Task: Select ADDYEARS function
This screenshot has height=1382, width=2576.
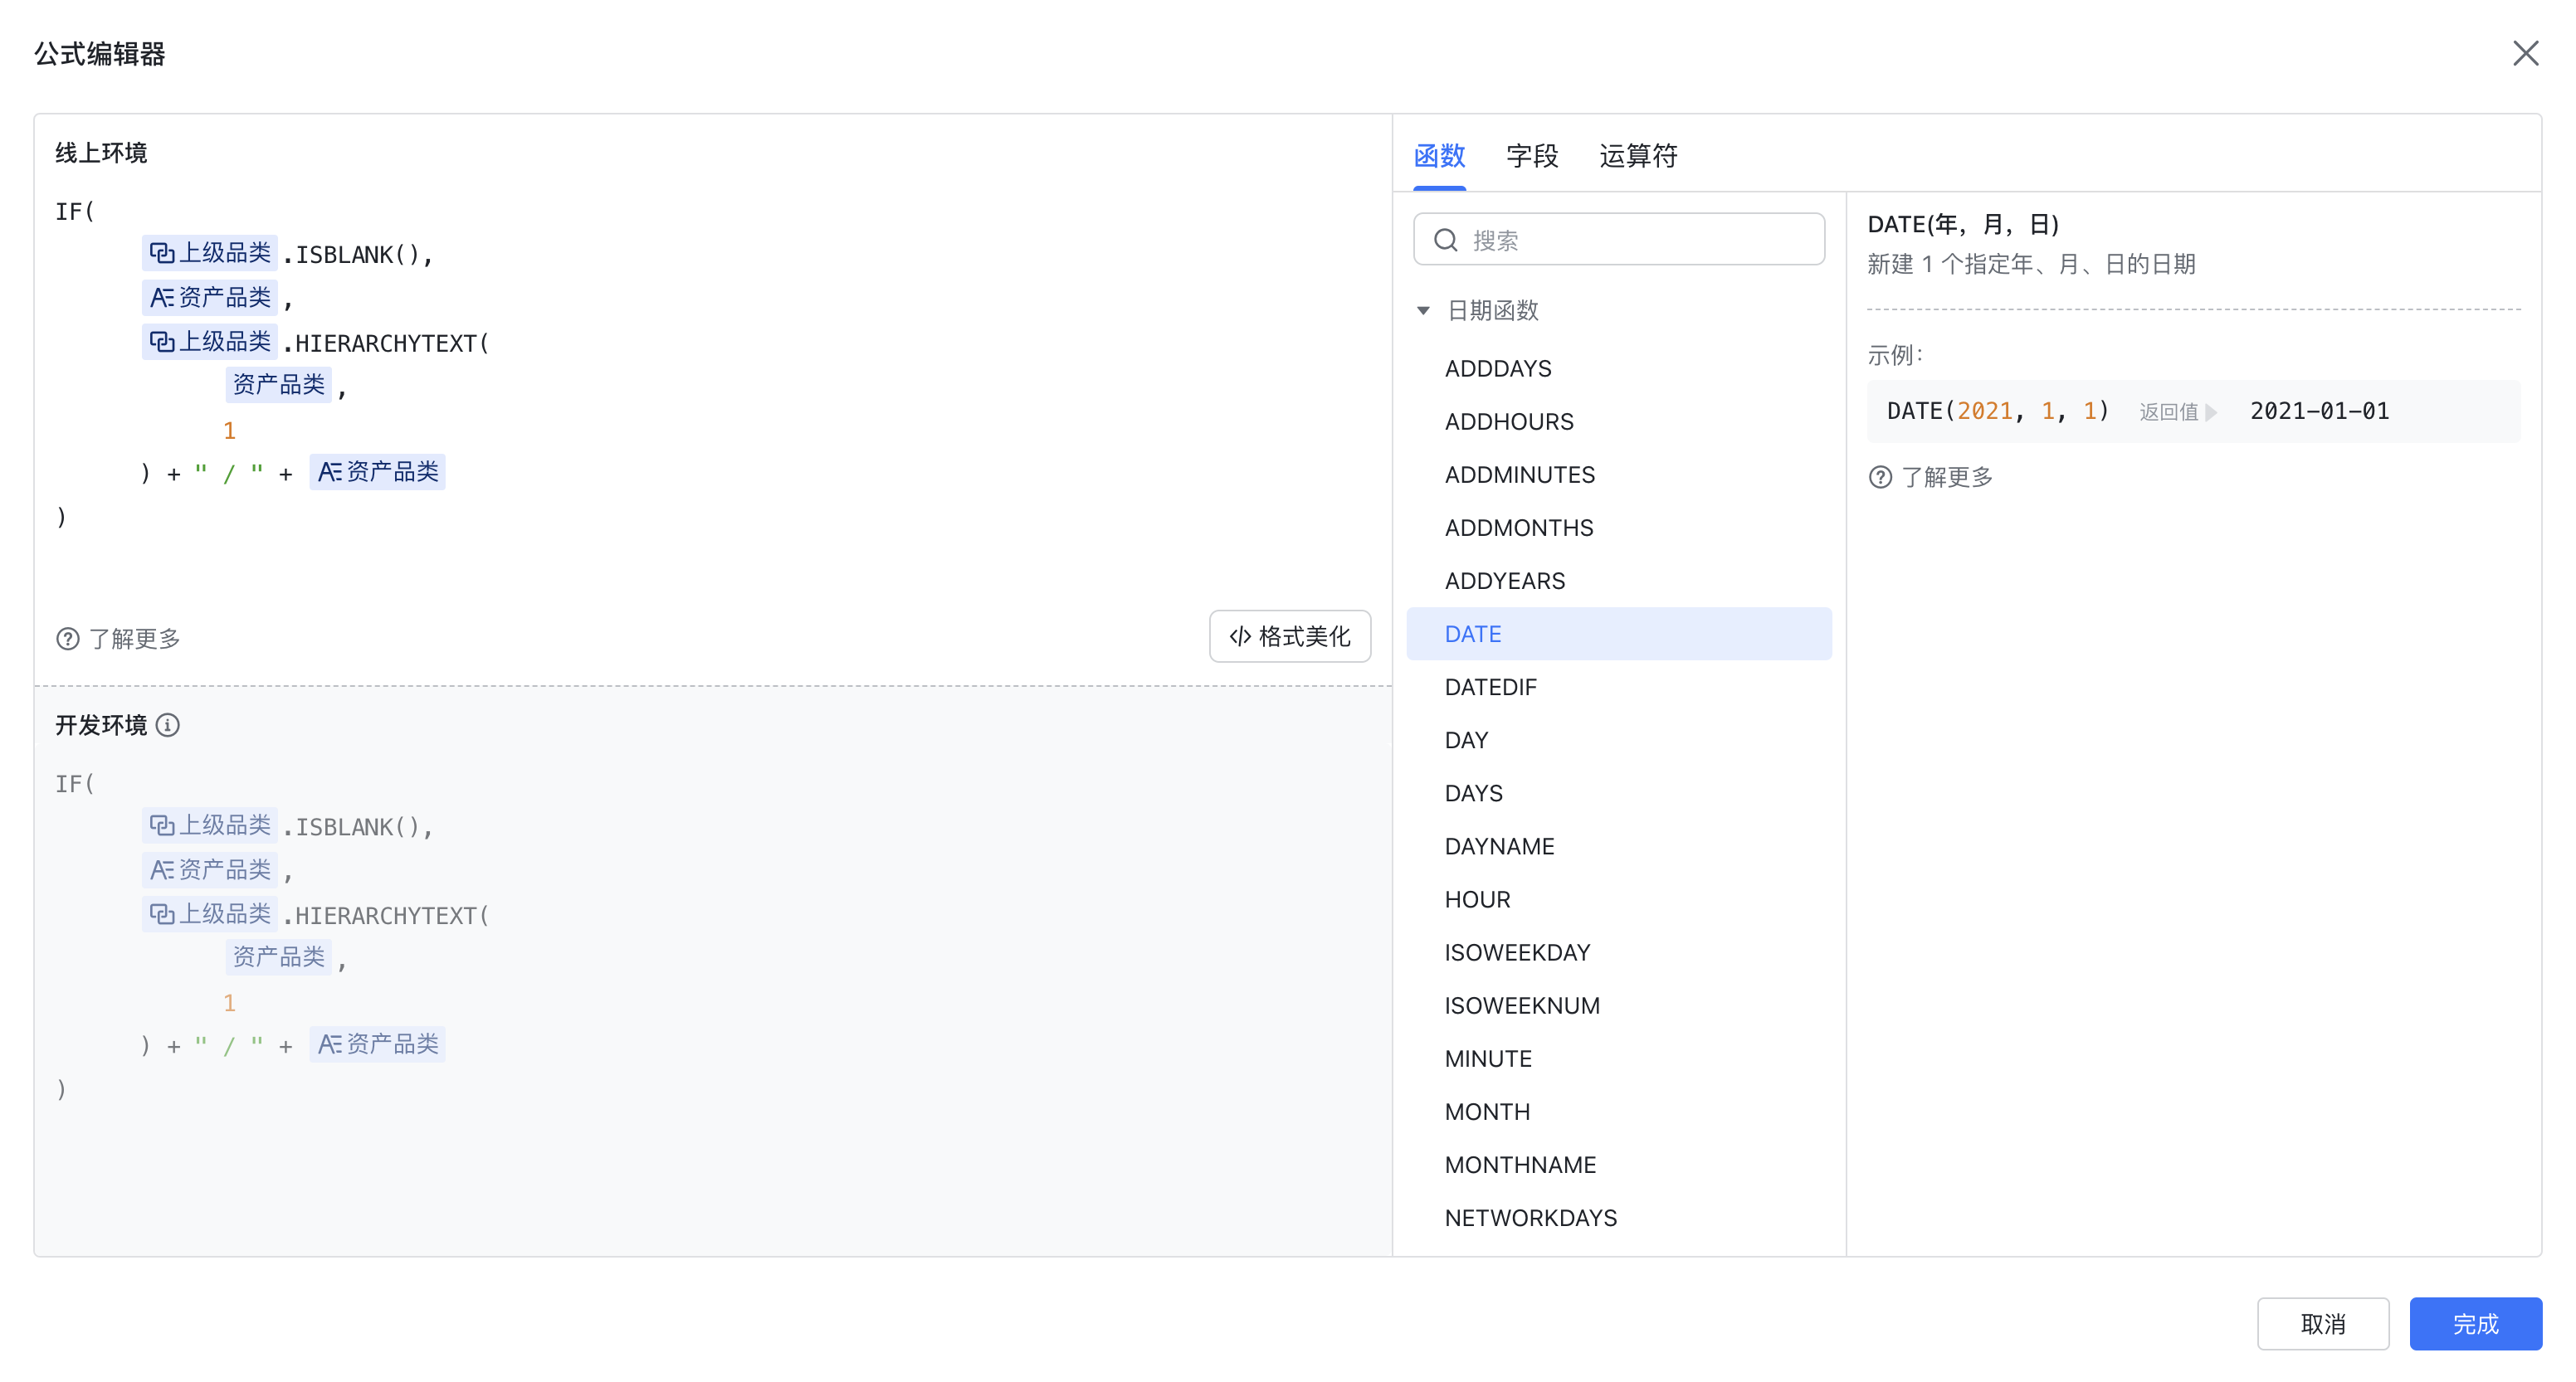Action: pos(1619,581)
